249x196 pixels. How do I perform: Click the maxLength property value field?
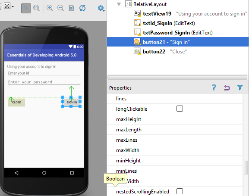(209, 130)
